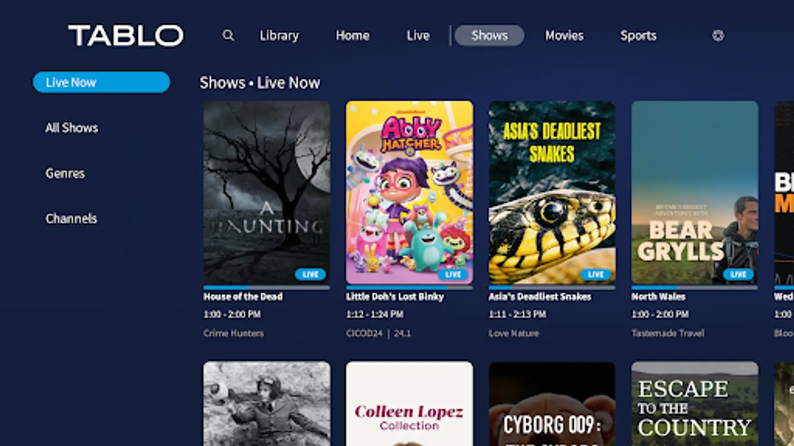Show All Shows in sidebar
This screenshot has height=446, width=794.
click(x=72, y=128)
